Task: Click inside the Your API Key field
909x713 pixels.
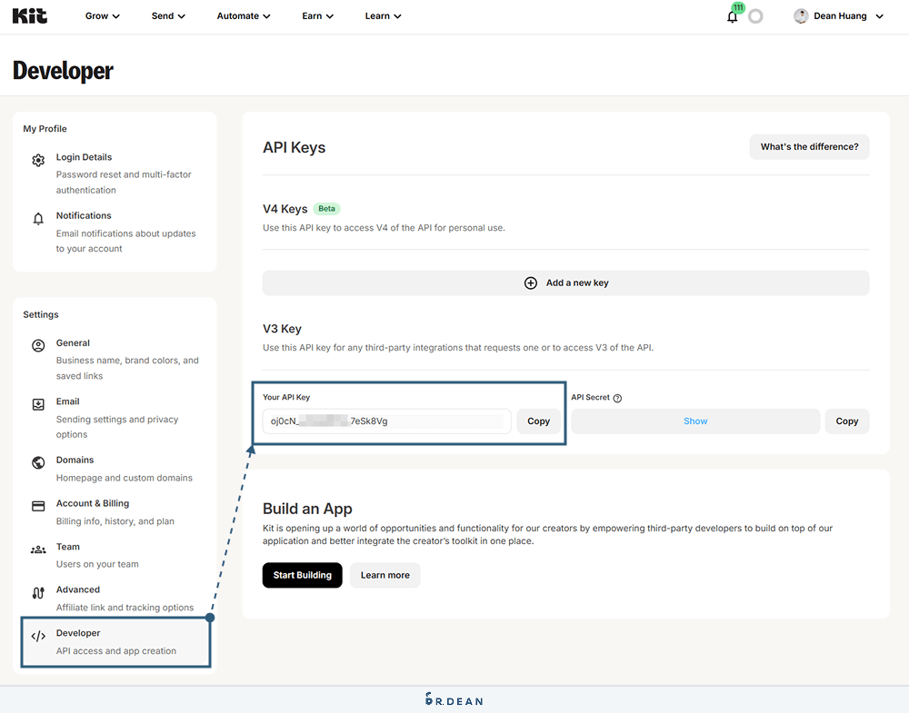Action: [x=386, y=421]
